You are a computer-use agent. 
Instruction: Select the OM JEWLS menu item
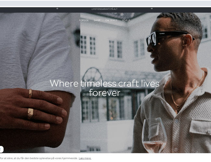(x=111, y=20)
